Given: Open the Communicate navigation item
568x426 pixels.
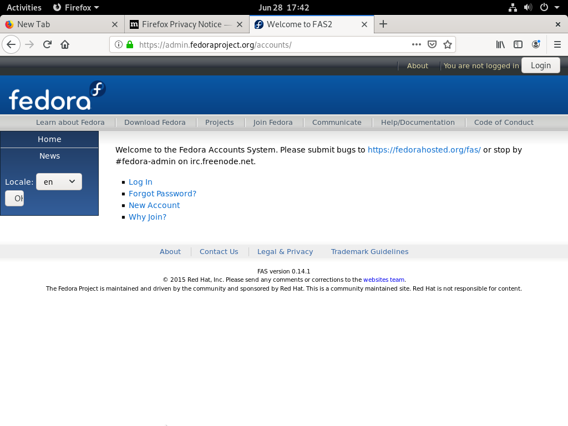Looking at the screenshot, I should (337, 123).
